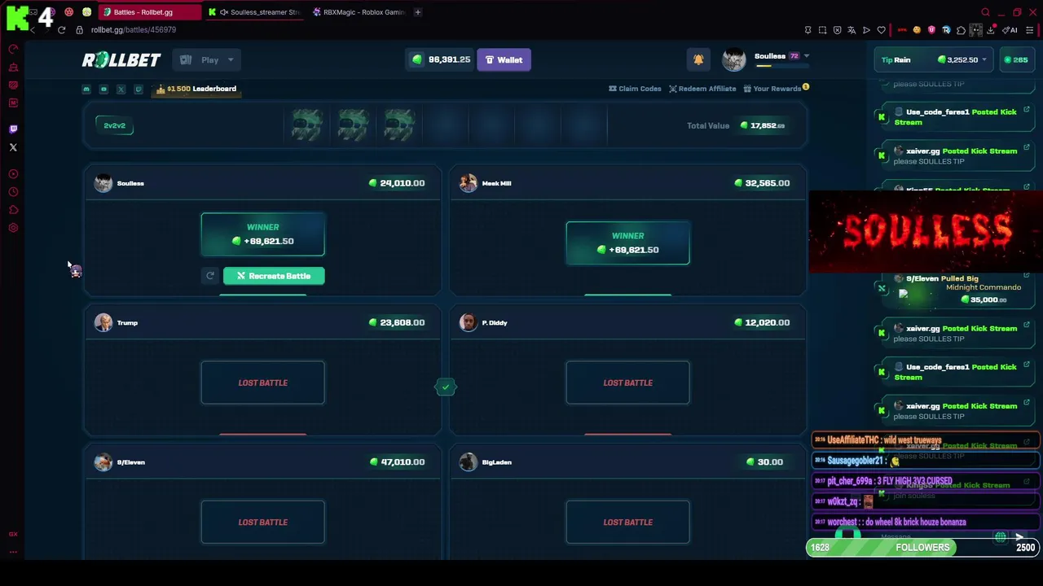Click the Meek Mill player avatar
Screen dimensions: 1043x586
pyautogui.click(x=468, y=183)
